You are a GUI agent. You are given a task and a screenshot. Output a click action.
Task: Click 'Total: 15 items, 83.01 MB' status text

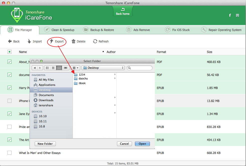[x=123, y=163]
